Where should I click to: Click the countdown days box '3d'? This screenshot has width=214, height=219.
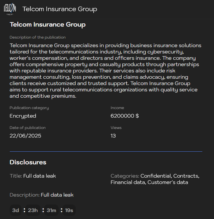[16, 210]
